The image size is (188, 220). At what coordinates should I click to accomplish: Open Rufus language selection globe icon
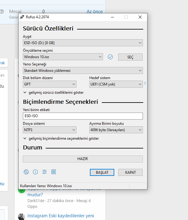coord(26,172)
